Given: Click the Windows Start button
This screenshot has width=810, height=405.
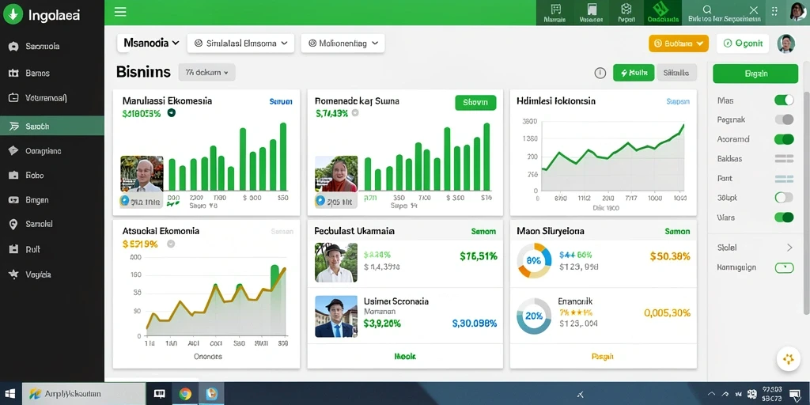Looking at the screenshot, I should [9, 394].
